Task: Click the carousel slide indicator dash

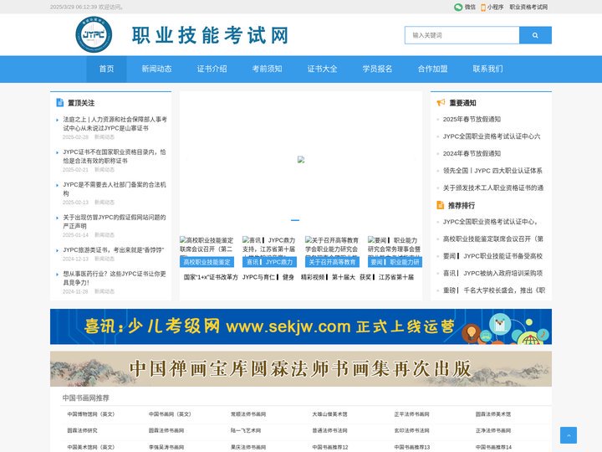Action: click(295, 220)
